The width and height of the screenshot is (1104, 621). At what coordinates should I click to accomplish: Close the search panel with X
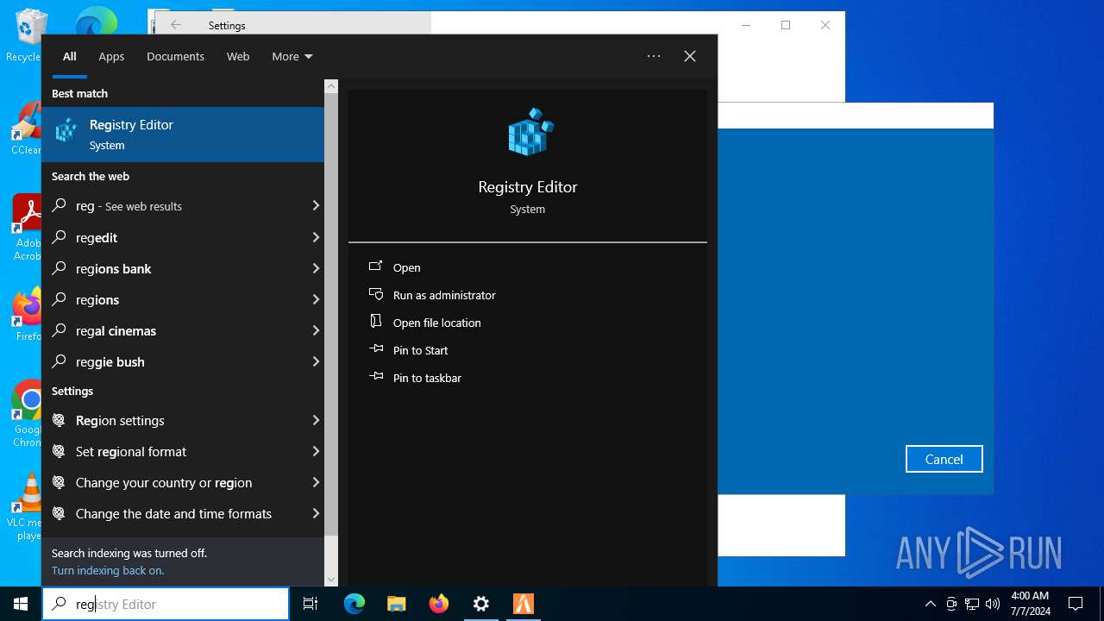(690, 56)
